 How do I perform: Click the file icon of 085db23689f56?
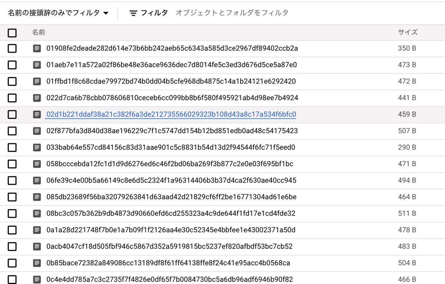[37, 197]
